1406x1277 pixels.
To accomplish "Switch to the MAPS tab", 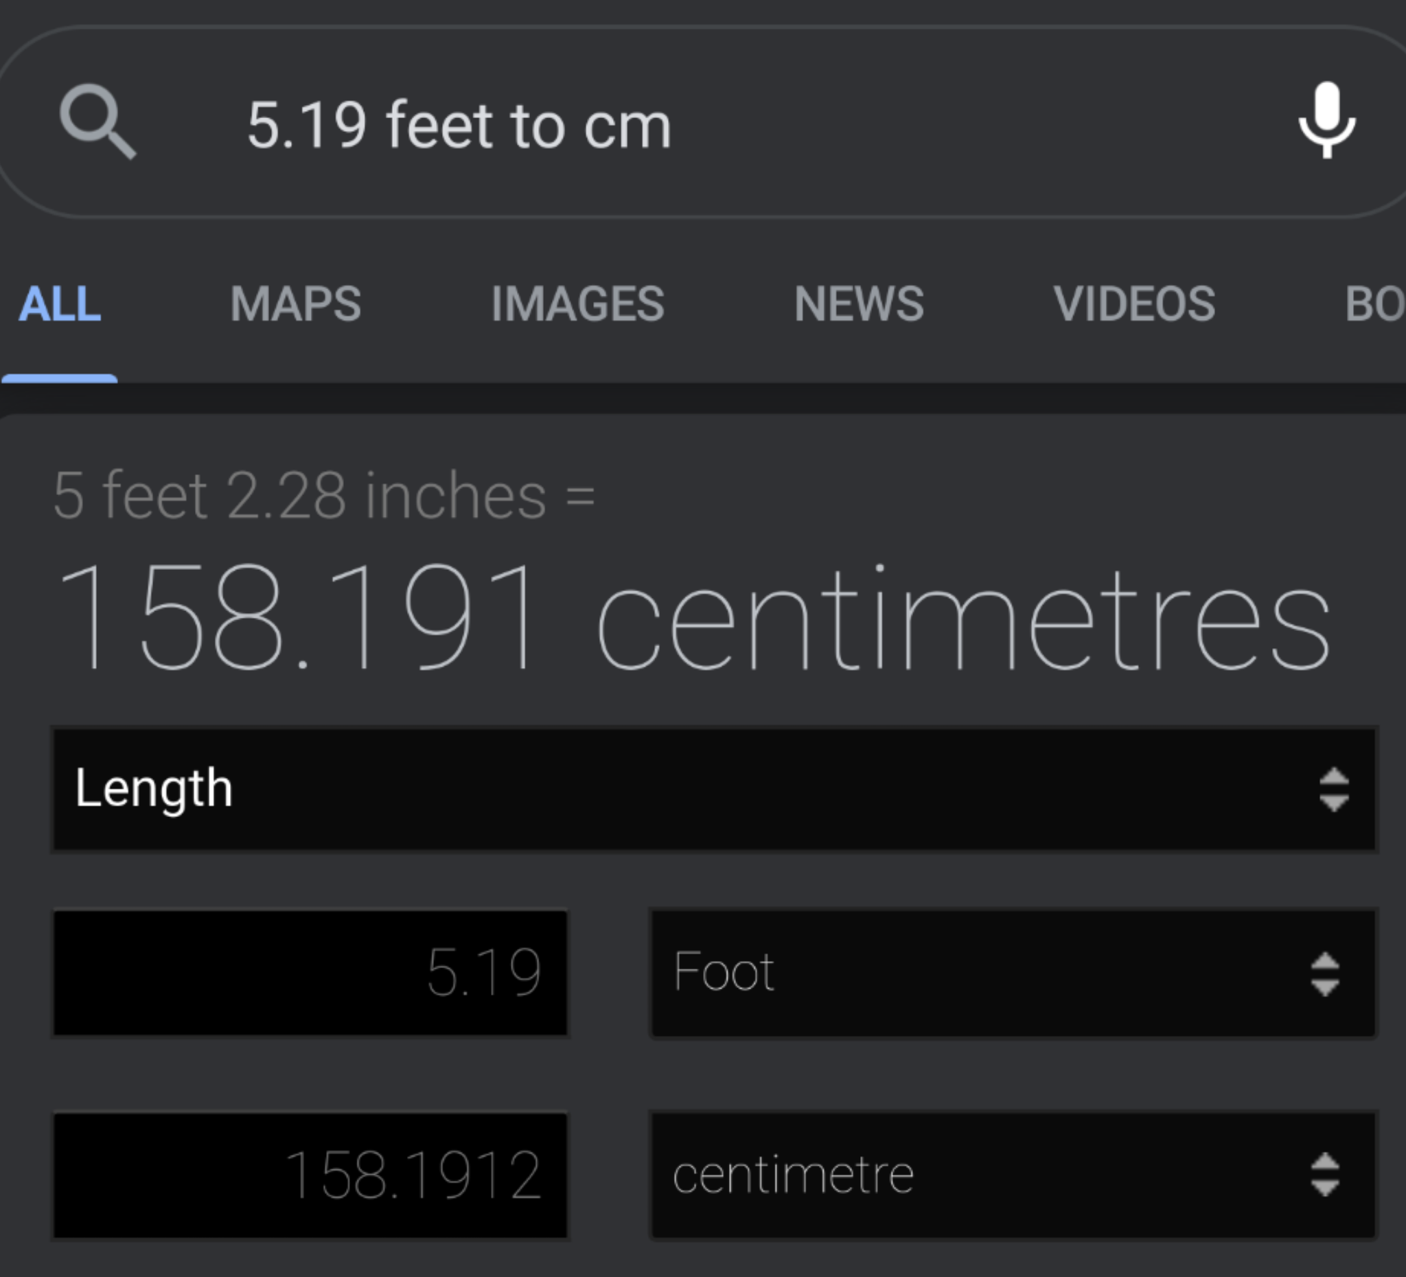I will click(296, 304).
